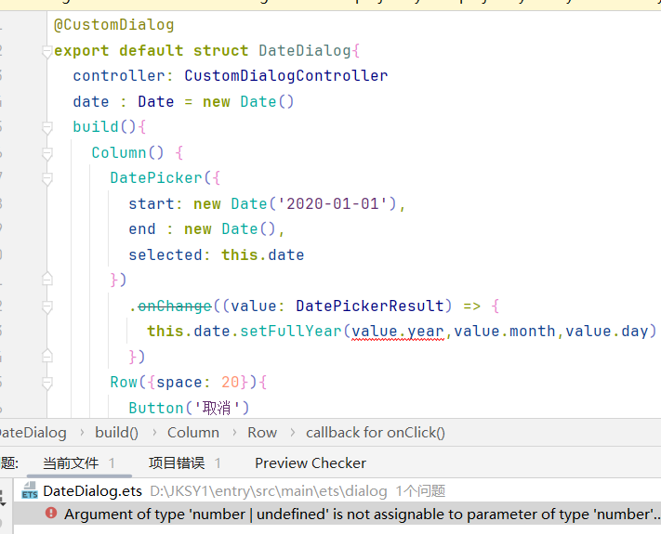
Task: Click the Button('取消') code line
Action: pos(189,408)
